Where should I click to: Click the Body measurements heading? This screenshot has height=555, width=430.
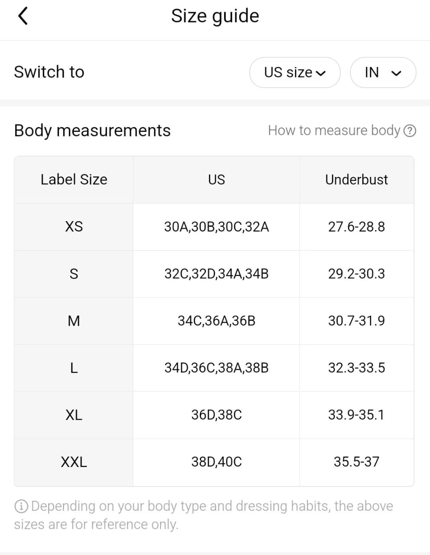pyautogui.click(x=92, y=131)
